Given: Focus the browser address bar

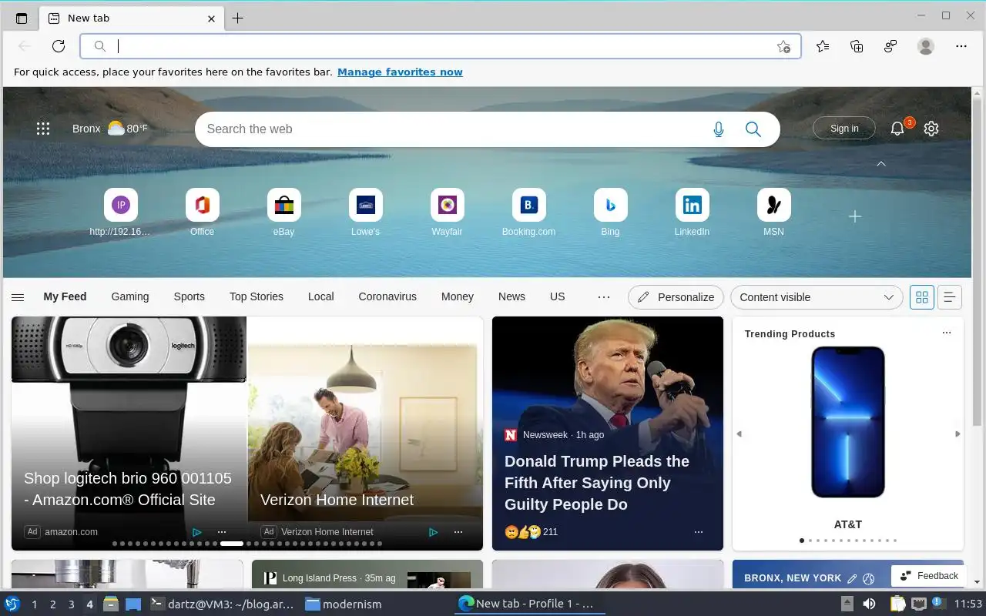Looking at the screenshot, I should click(x=441, y=46).
